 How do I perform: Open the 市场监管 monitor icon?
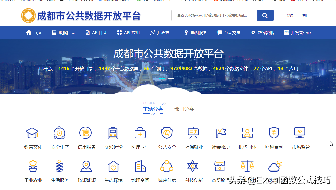300,133
